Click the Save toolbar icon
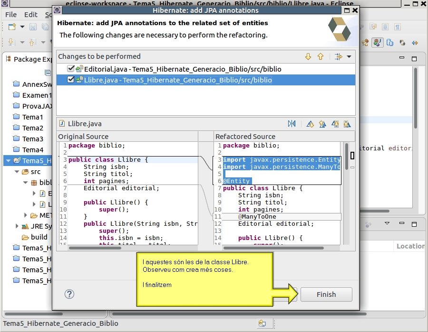Screen dimensions: 428x332 point(33,27)
